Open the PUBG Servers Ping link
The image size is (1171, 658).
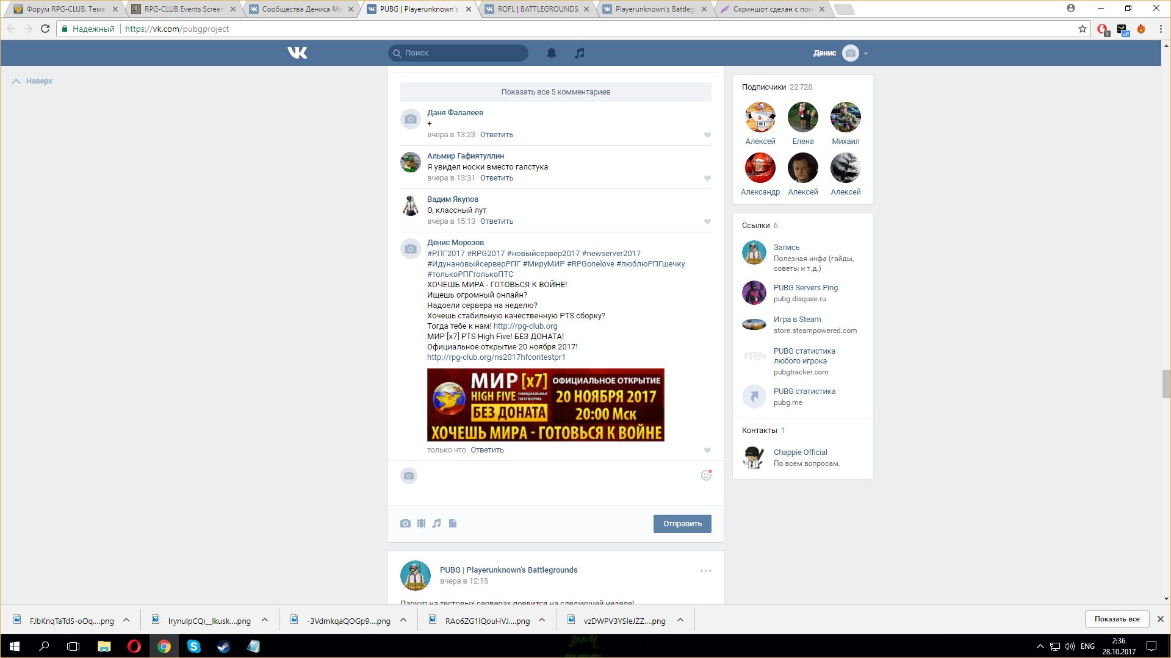pyautogui.click(x=805, y=288)
